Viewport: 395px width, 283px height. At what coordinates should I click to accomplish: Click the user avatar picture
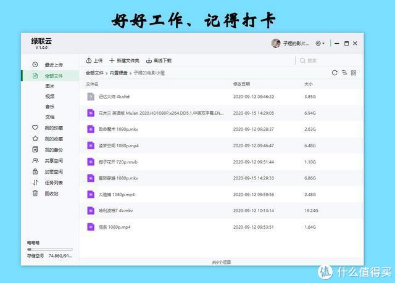pyautogui.click(x=276, y=44)
